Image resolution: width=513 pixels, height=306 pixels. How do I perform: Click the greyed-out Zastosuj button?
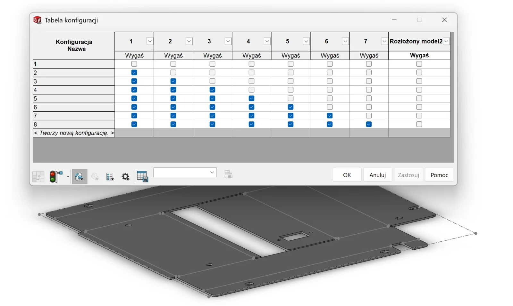(408, 175)
